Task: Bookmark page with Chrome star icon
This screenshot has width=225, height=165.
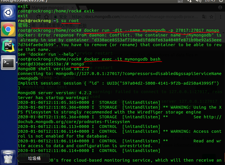Action: [211, 17]
